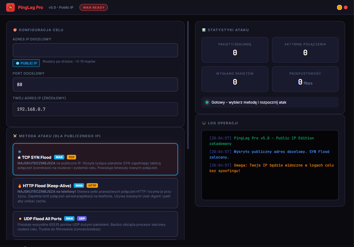
Task: Select the TCP SYN Flood method card
Action: click(x=95, y=159)
